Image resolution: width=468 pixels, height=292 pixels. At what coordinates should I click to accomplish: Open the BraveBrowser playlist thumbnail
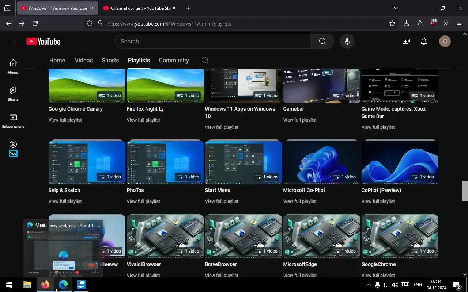244,237
